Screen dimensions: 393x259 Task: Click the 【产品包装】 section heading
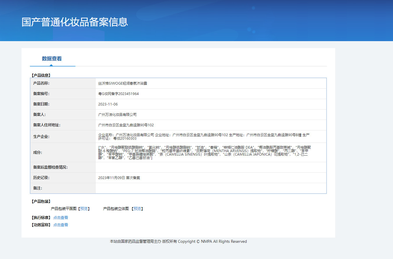41,202
